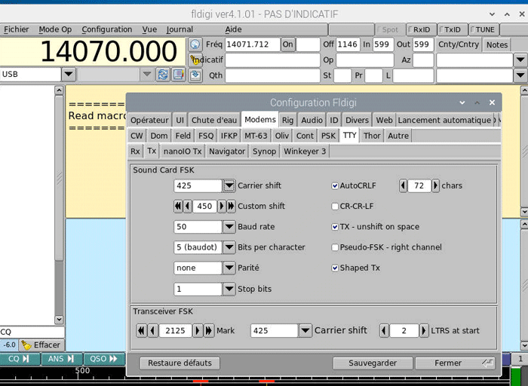The width and height of the screenshot is (528, 386).
Task: Open the logbook notebook icon
Action: tap(179, 75)
